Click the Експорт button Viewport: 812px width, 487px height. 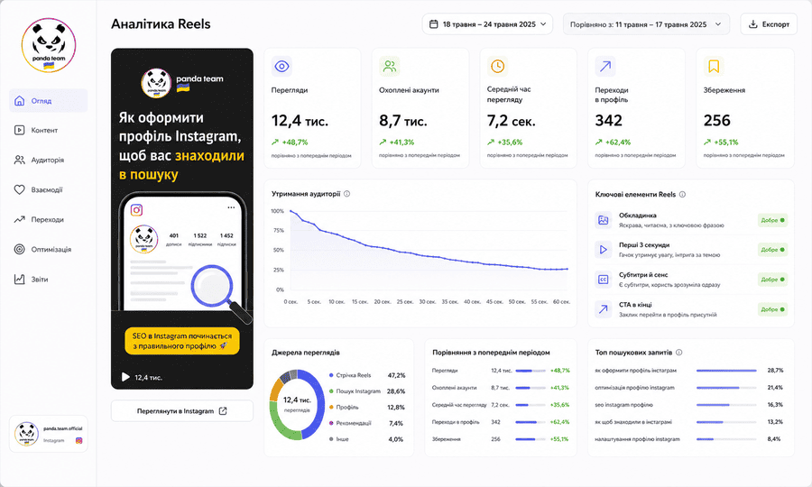(x=769, y=24)
